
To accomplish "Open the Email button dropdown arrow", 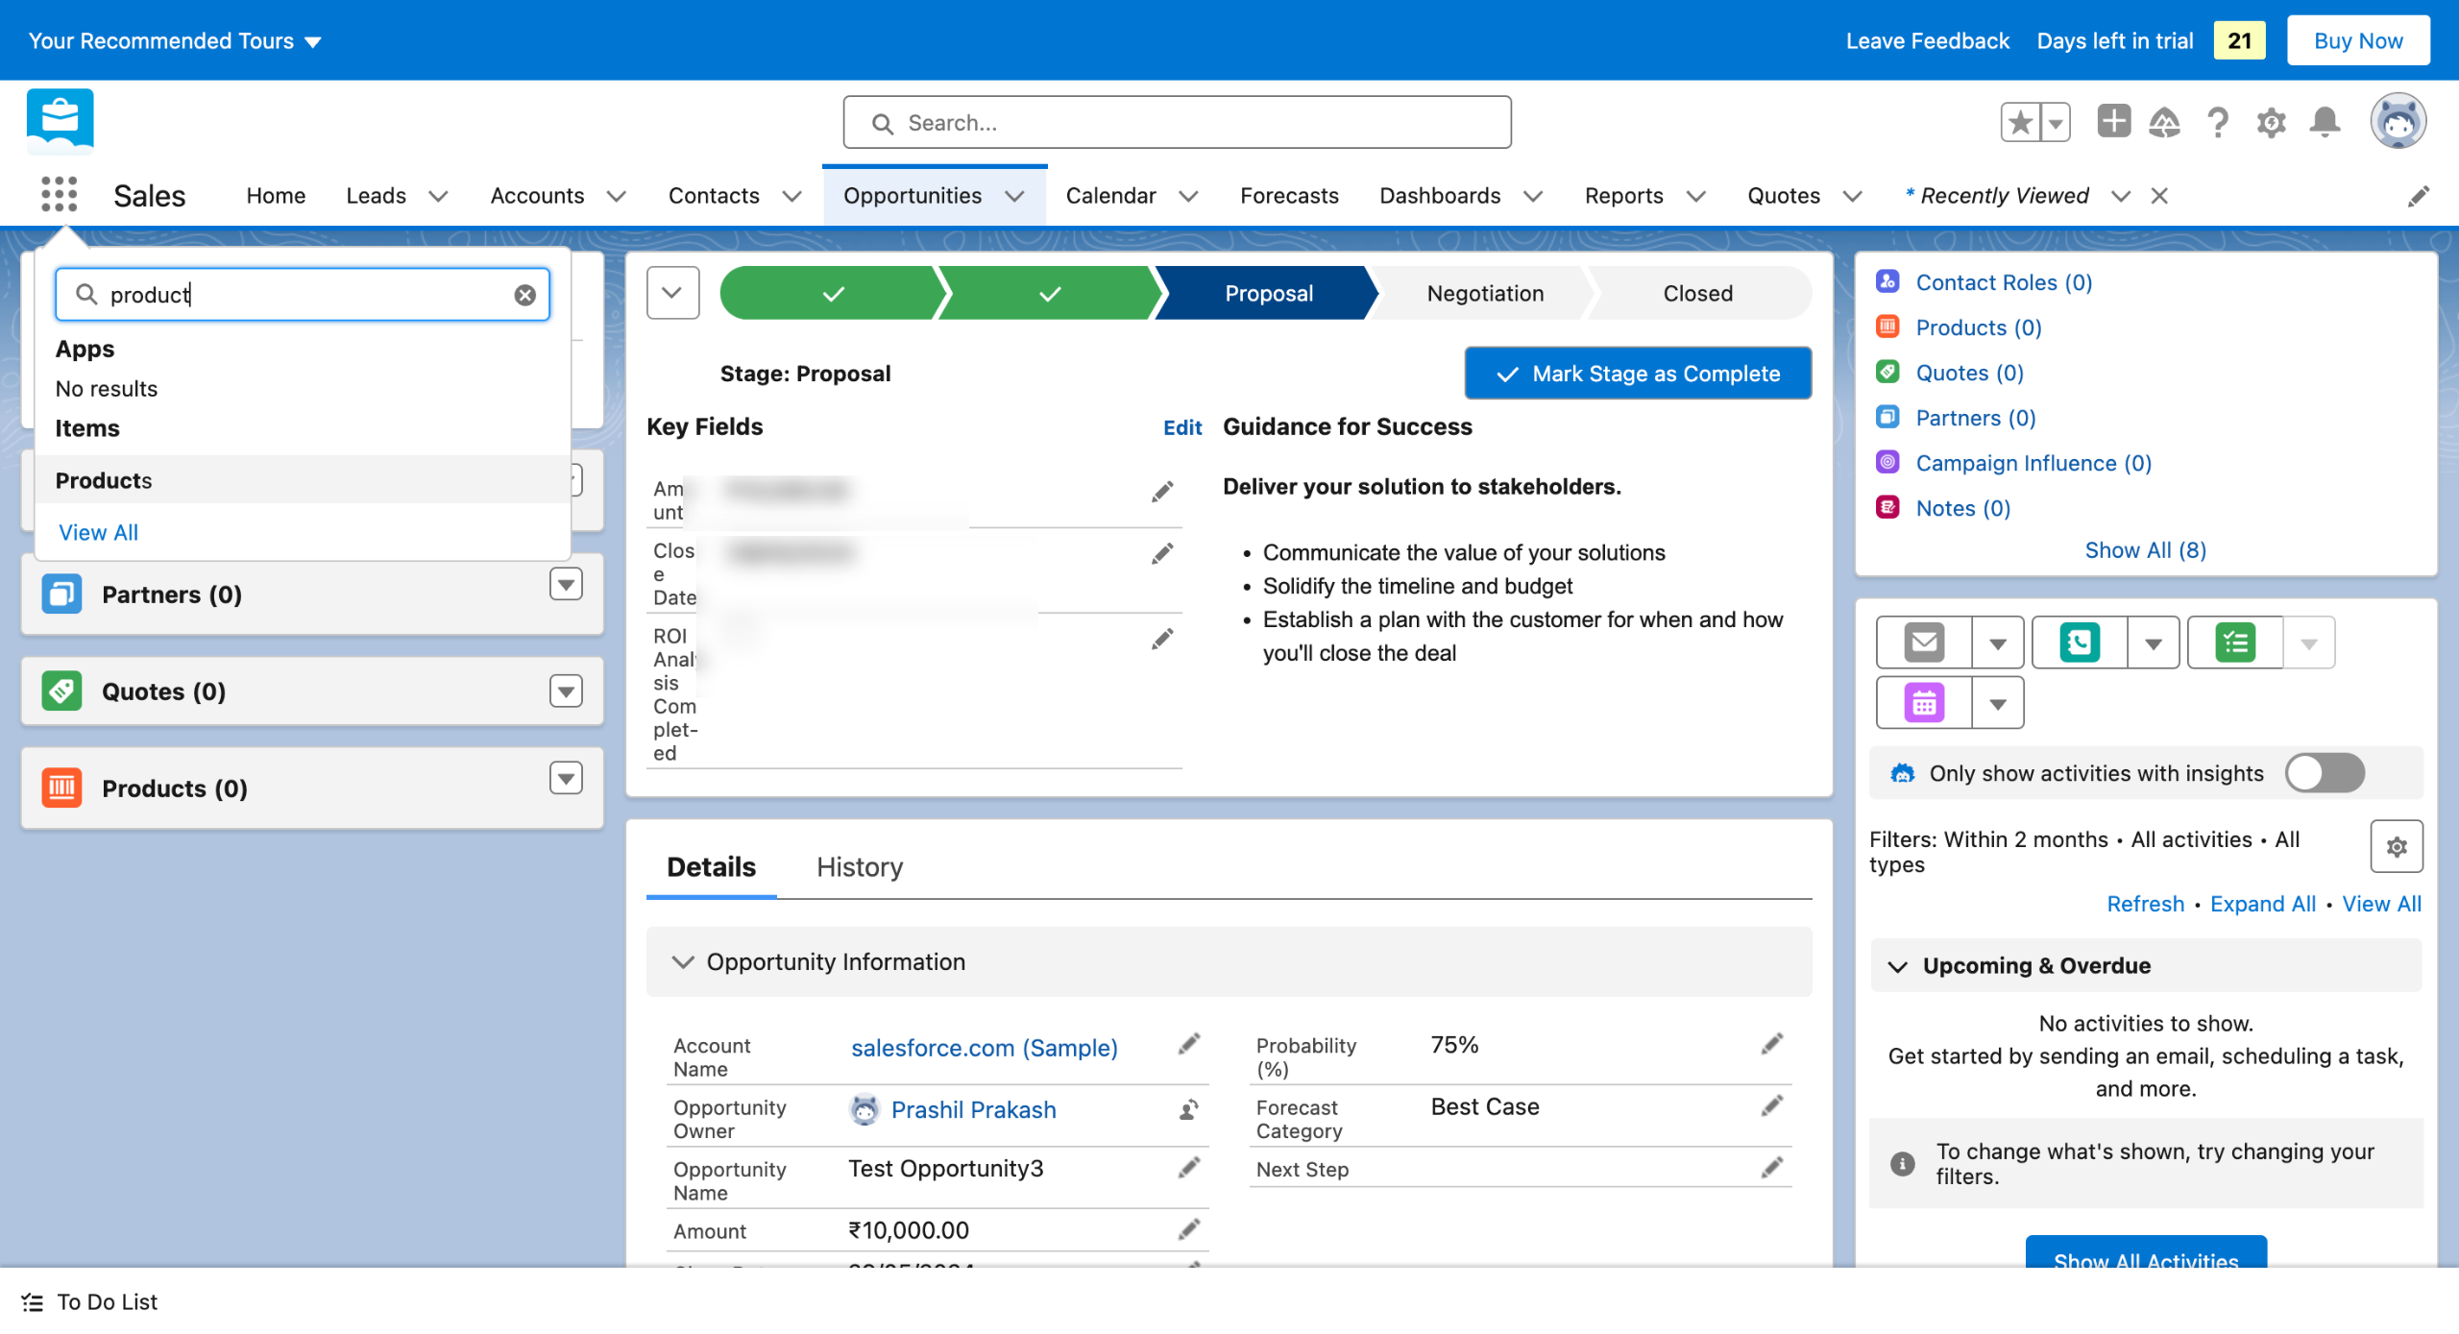I will [x=1997, y=643].
